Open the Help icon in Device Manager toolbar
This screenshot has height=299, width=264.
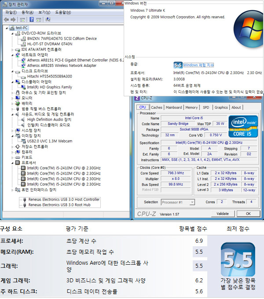pyautogui.click(x=32, y=19)
